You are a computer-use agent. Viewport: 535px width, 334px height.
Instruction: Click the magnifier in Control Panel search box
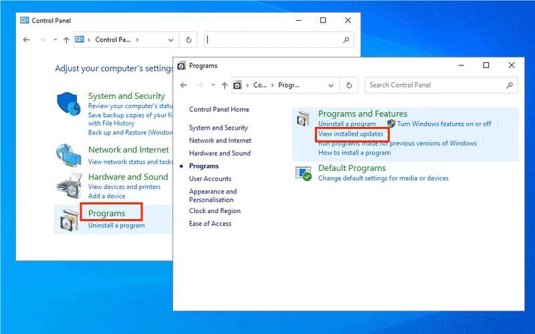346,40
